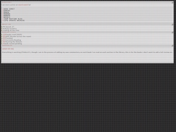The width and height of the screenshot is (176, 132).
Task: Click the ABOUT ME panel heading
Action: (6, 24)
